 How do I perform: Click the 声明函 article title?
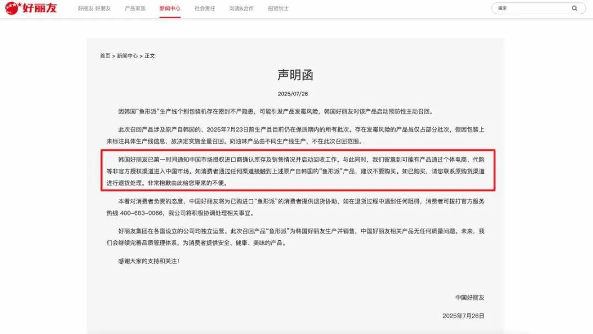(x=295, y=75)
